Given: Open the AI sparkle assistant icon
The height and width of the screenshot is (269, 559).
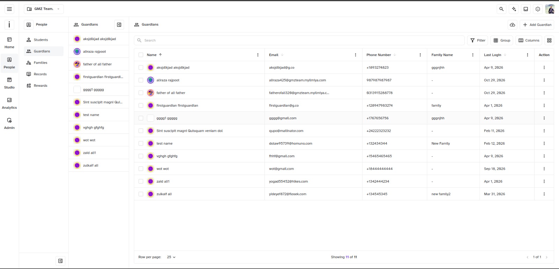Looking at the screenshot, I should point(514,9).
